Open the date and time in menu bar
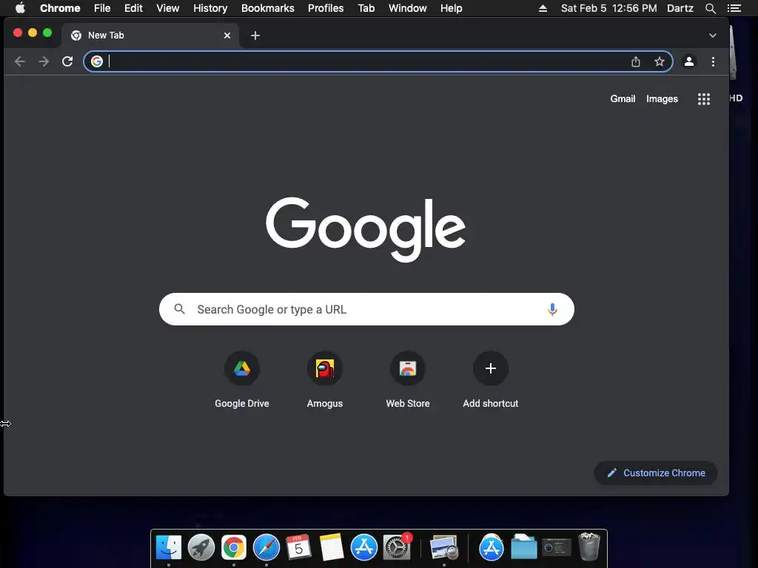Viewport: 758px width, 568px height. 608,8
